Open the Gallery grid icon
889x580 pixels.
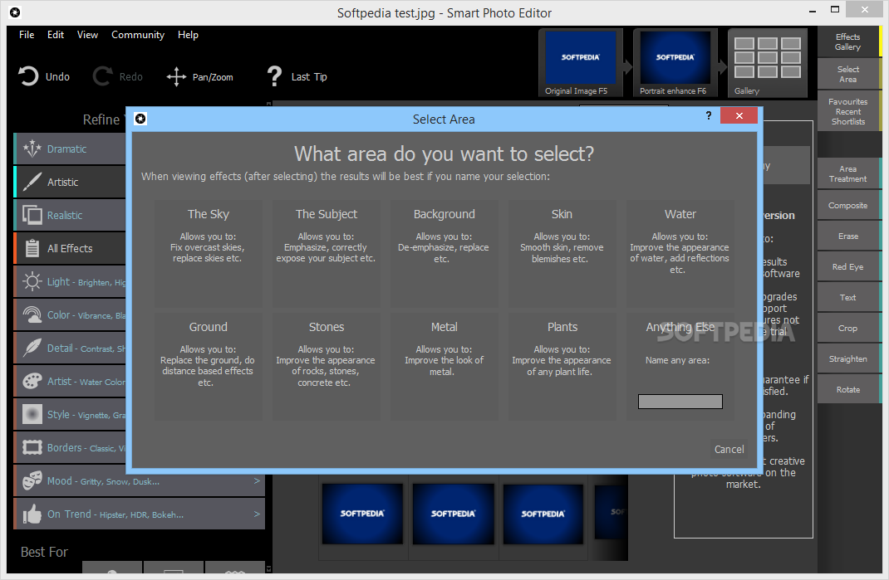click(x=767, y=58)
